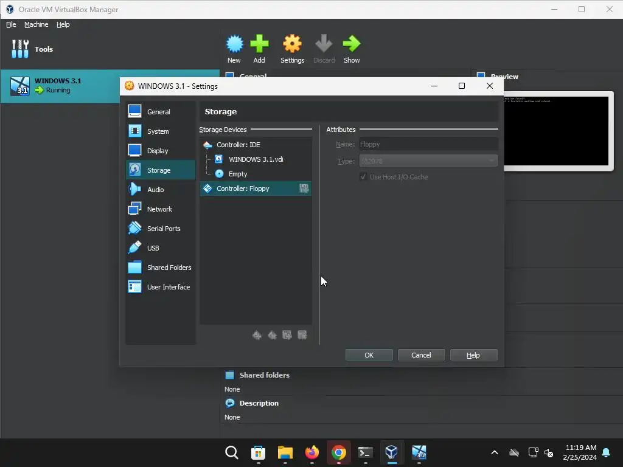The width and height of the screenshot is (623, 467).
Task: Open the User Interface settings category
Action: [161, 287]
